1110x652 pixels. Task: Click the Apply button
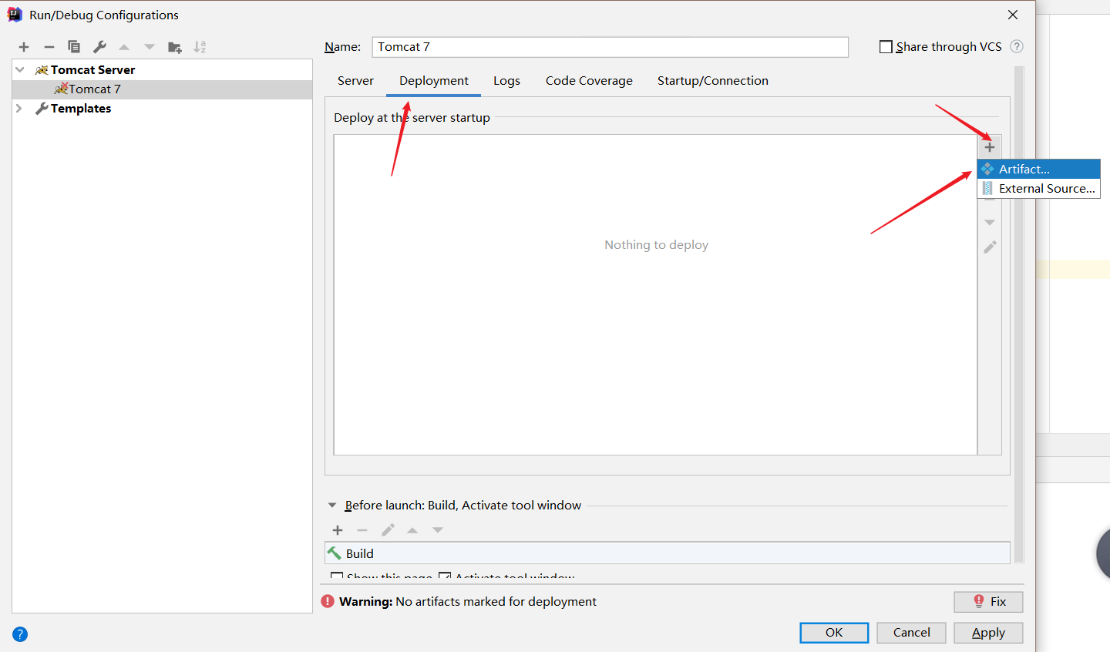(988, 633)
